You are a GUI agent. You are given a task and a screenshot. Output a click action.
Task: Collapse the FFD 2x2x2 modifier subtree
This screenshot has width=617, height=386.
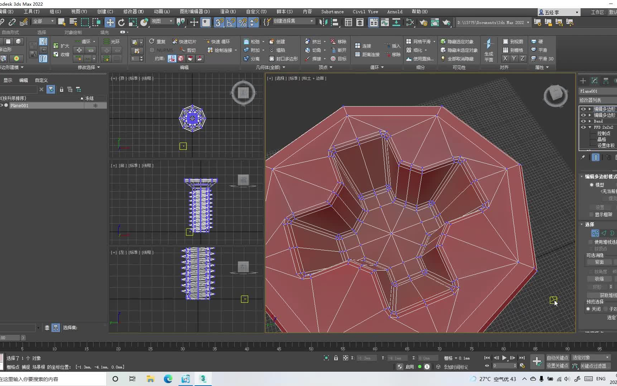589,127
